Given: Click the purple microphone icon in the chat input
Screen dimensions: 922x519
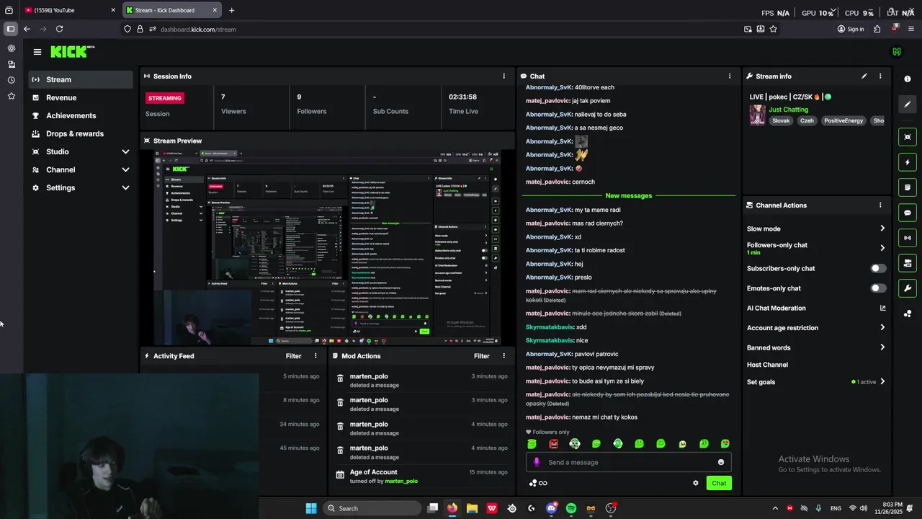Looking at the screenshot, I should click(537, 462).
